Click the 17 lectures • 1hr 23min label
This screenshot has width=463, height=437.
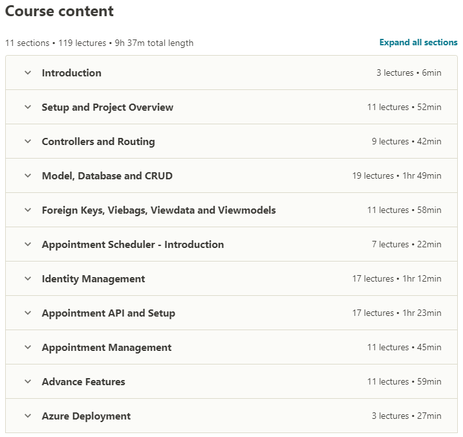click(397, 313)
